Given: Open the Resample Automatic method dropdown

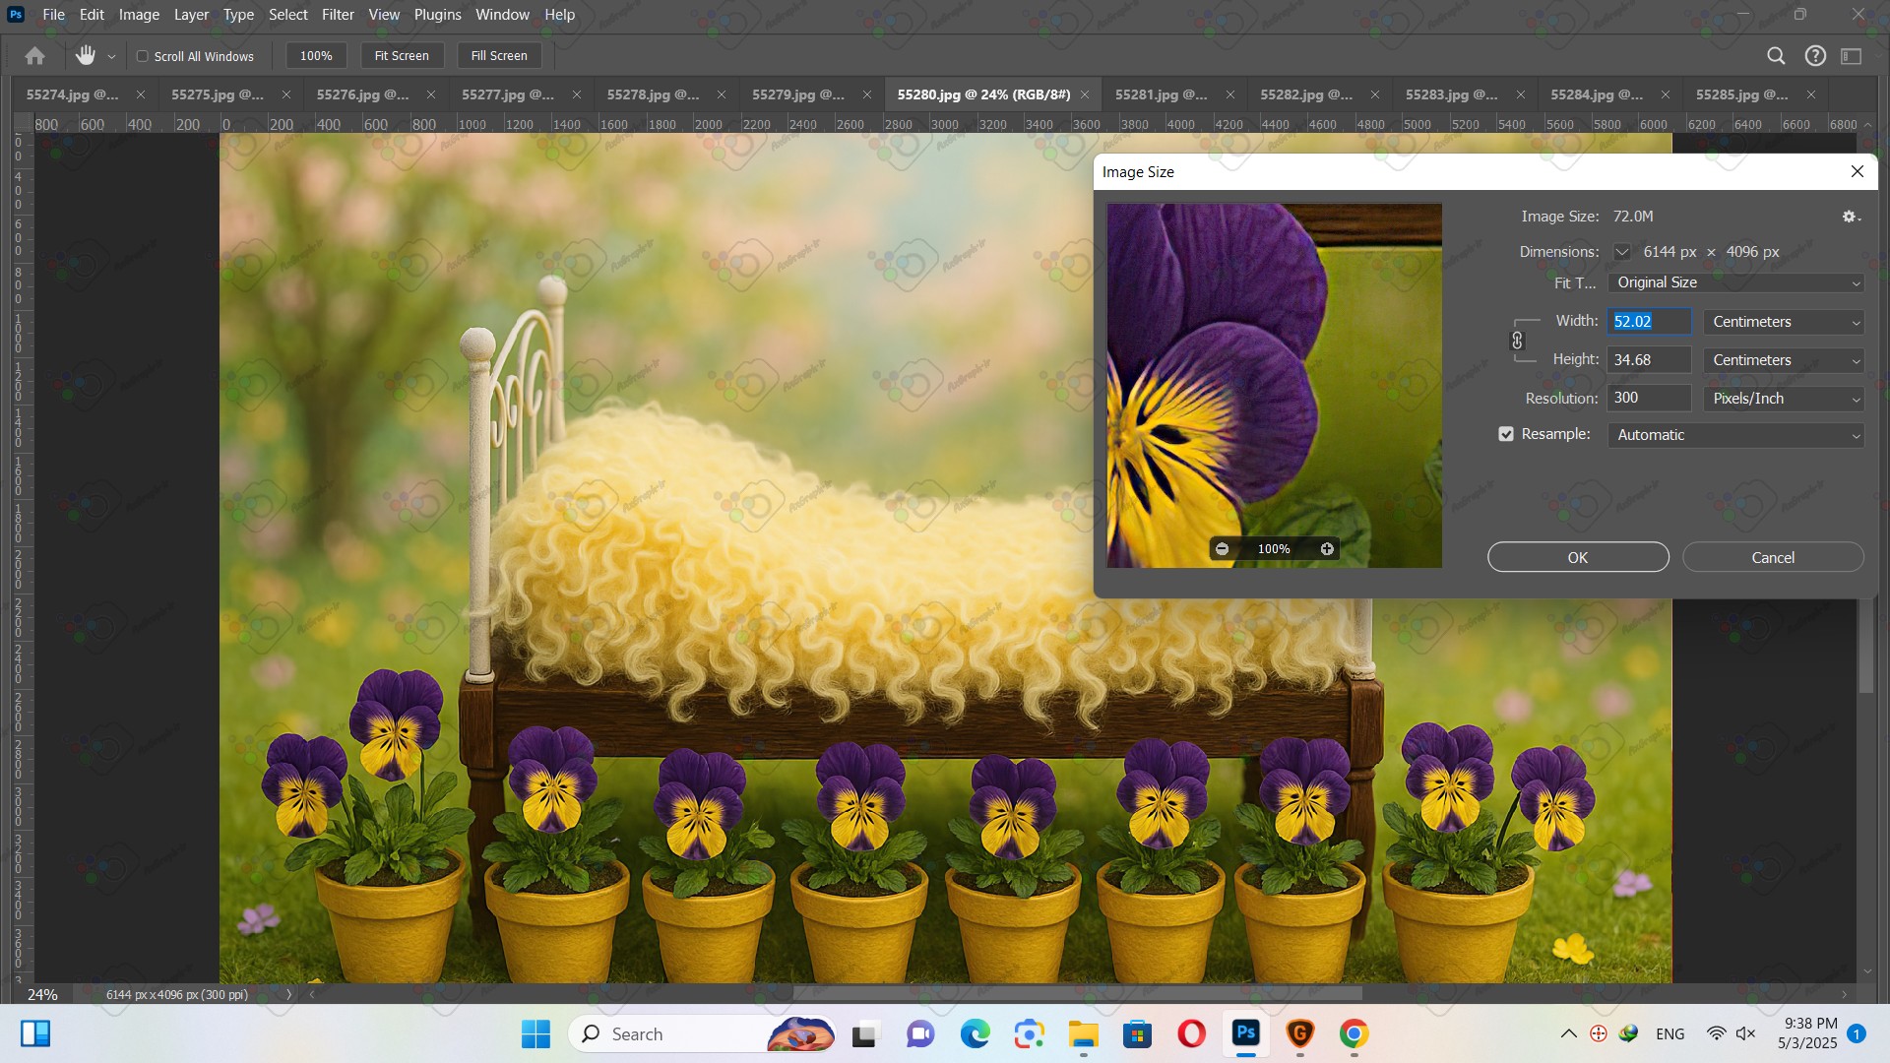Looking at the screenshot, I should 1735,435.
